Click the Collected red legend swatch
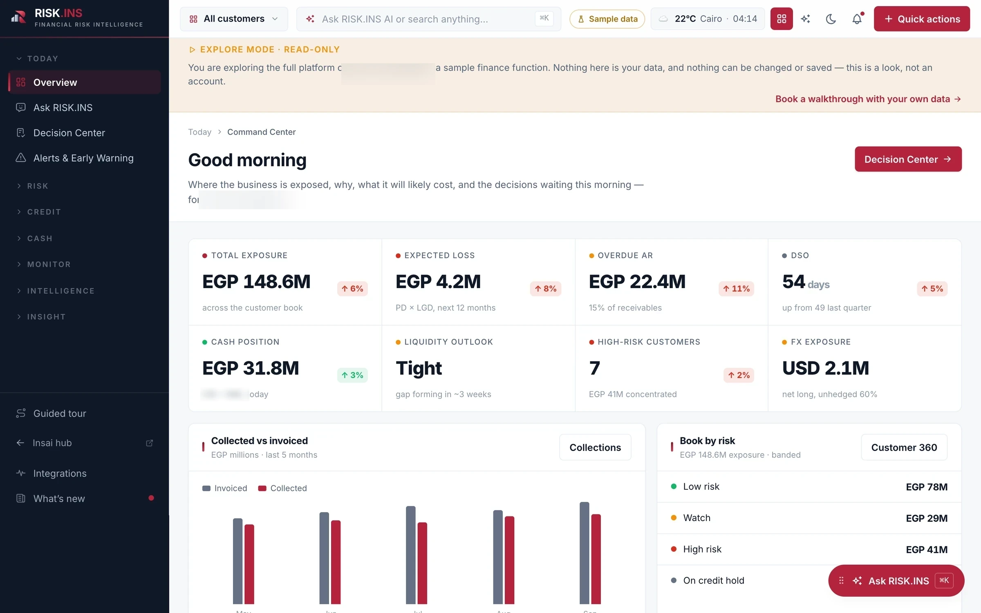This screenshot has height=613, width=981. (262, 488)
